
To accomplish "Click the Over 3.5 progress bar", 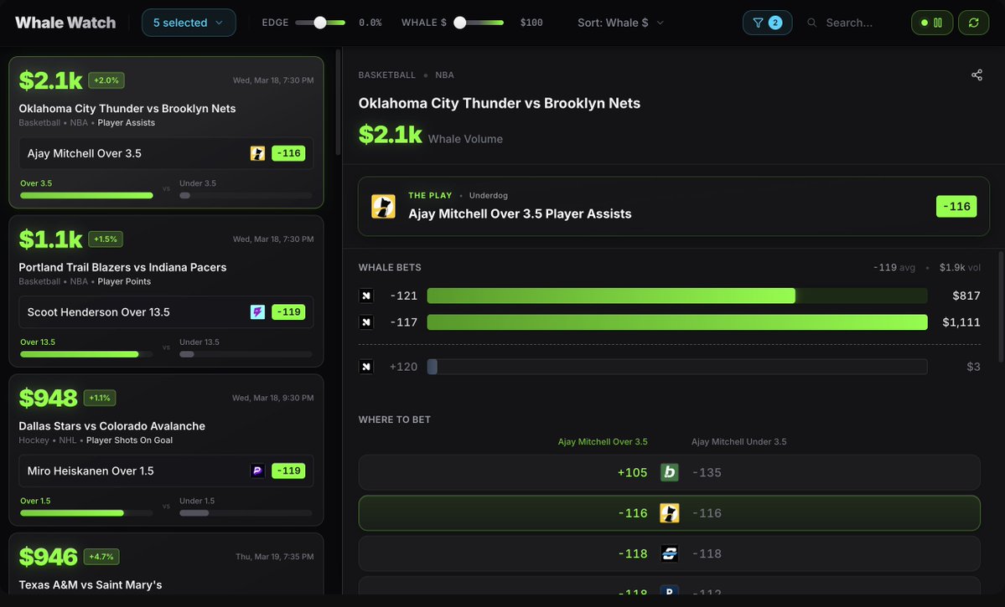I will 86,195.
